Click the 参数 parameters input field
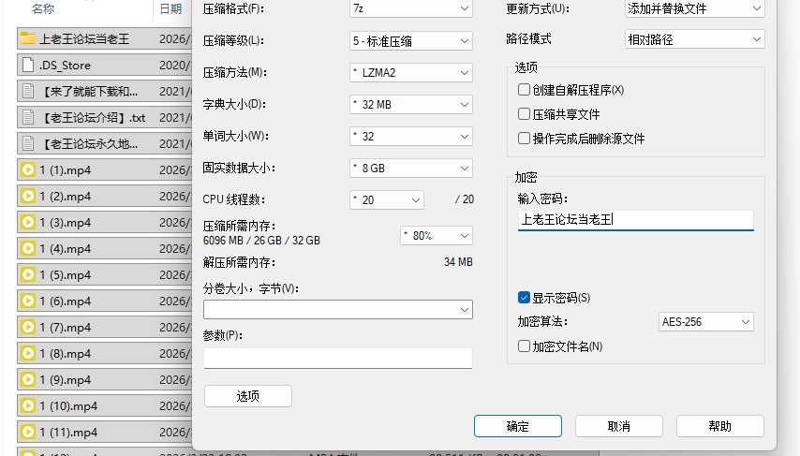This screenshot has width=800, height=456. pos(338,358)
